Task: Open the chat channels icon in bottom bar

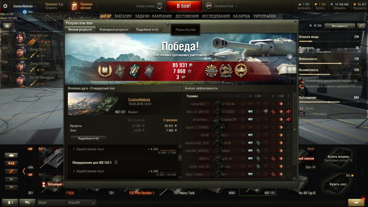Action: click(x=27, y=202)
